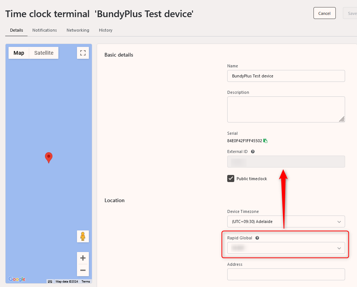Toggle fullscreen view of the map
Screen dimensions: 357x287
pos(83,53)
